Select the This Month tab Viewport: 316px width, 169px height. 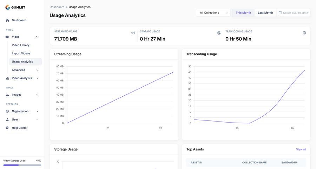[243, 13]
